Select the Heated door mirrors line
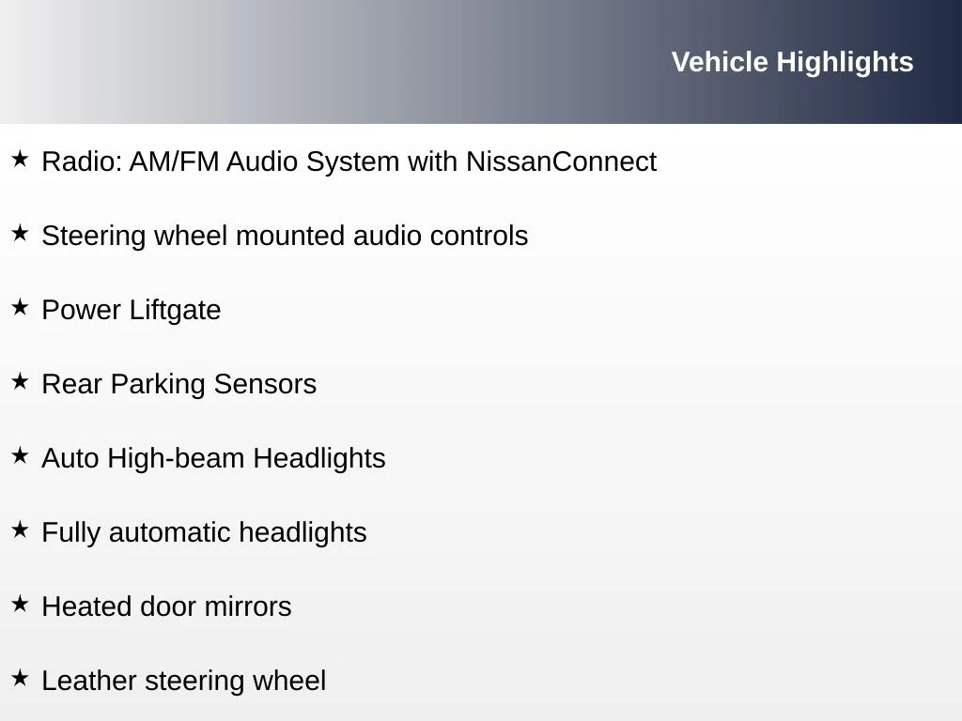This screenshot has width=962, height=721. [x=167, y=607]
